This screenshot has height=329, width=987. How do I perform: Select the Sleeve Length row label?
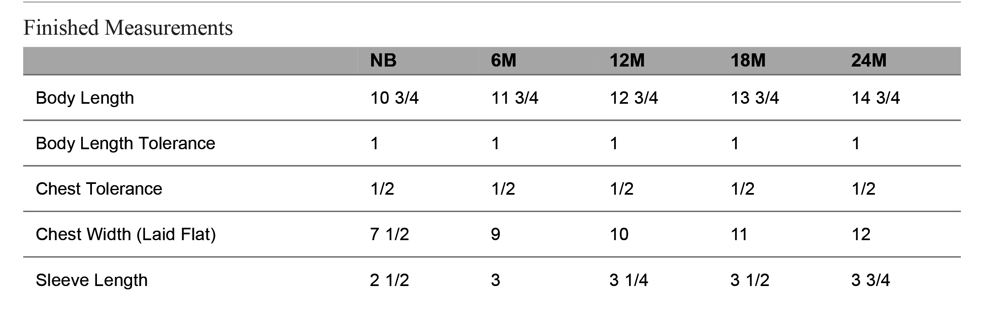coord(92,280)
